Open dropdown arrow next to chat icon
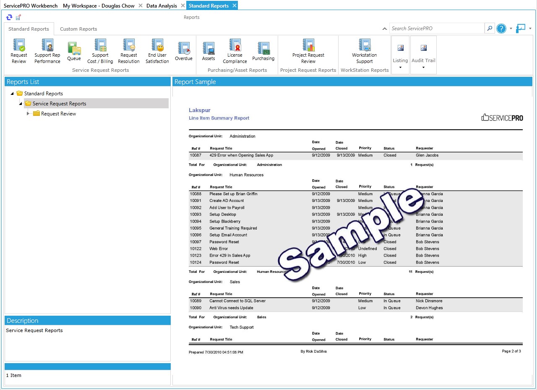Image resolution: width=537 pixels, height=390 pixels. click(530, 29)
